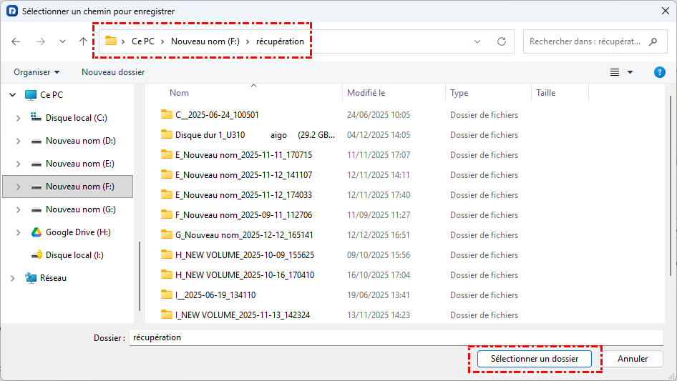
Task: Open the Organiser menu
Action: 36,72
